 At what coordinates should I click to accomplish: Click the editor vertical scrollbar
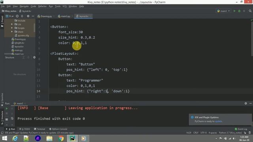[x=252, y=39]
